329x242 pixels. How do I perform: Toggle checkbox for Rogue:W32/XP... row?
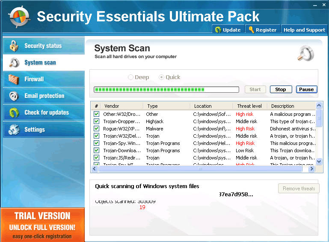[x=96, y=129]
